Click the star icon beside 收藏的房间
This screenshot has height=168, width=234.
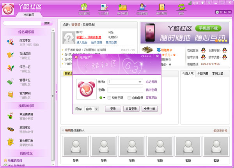5,160
